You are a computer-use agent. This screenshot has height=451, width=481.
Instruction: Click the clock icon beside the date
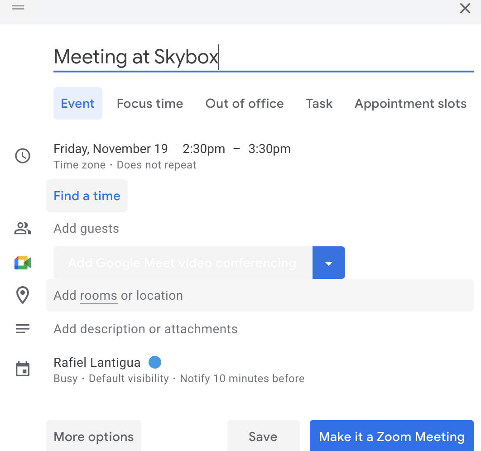point(23,156)
